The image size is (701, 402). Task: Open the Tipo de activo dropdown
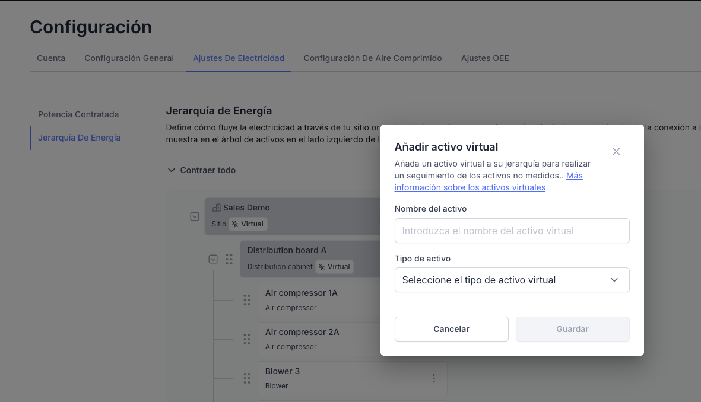pyautogui.click(x=512, y=280)
